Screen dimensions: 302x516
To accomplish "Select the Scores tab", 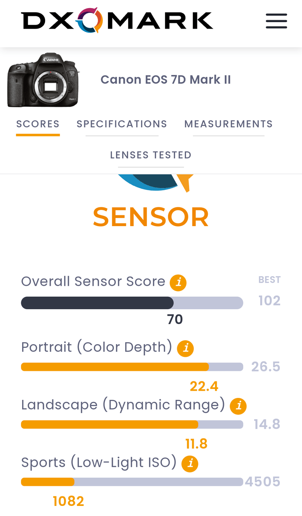I will pos(38,124).
